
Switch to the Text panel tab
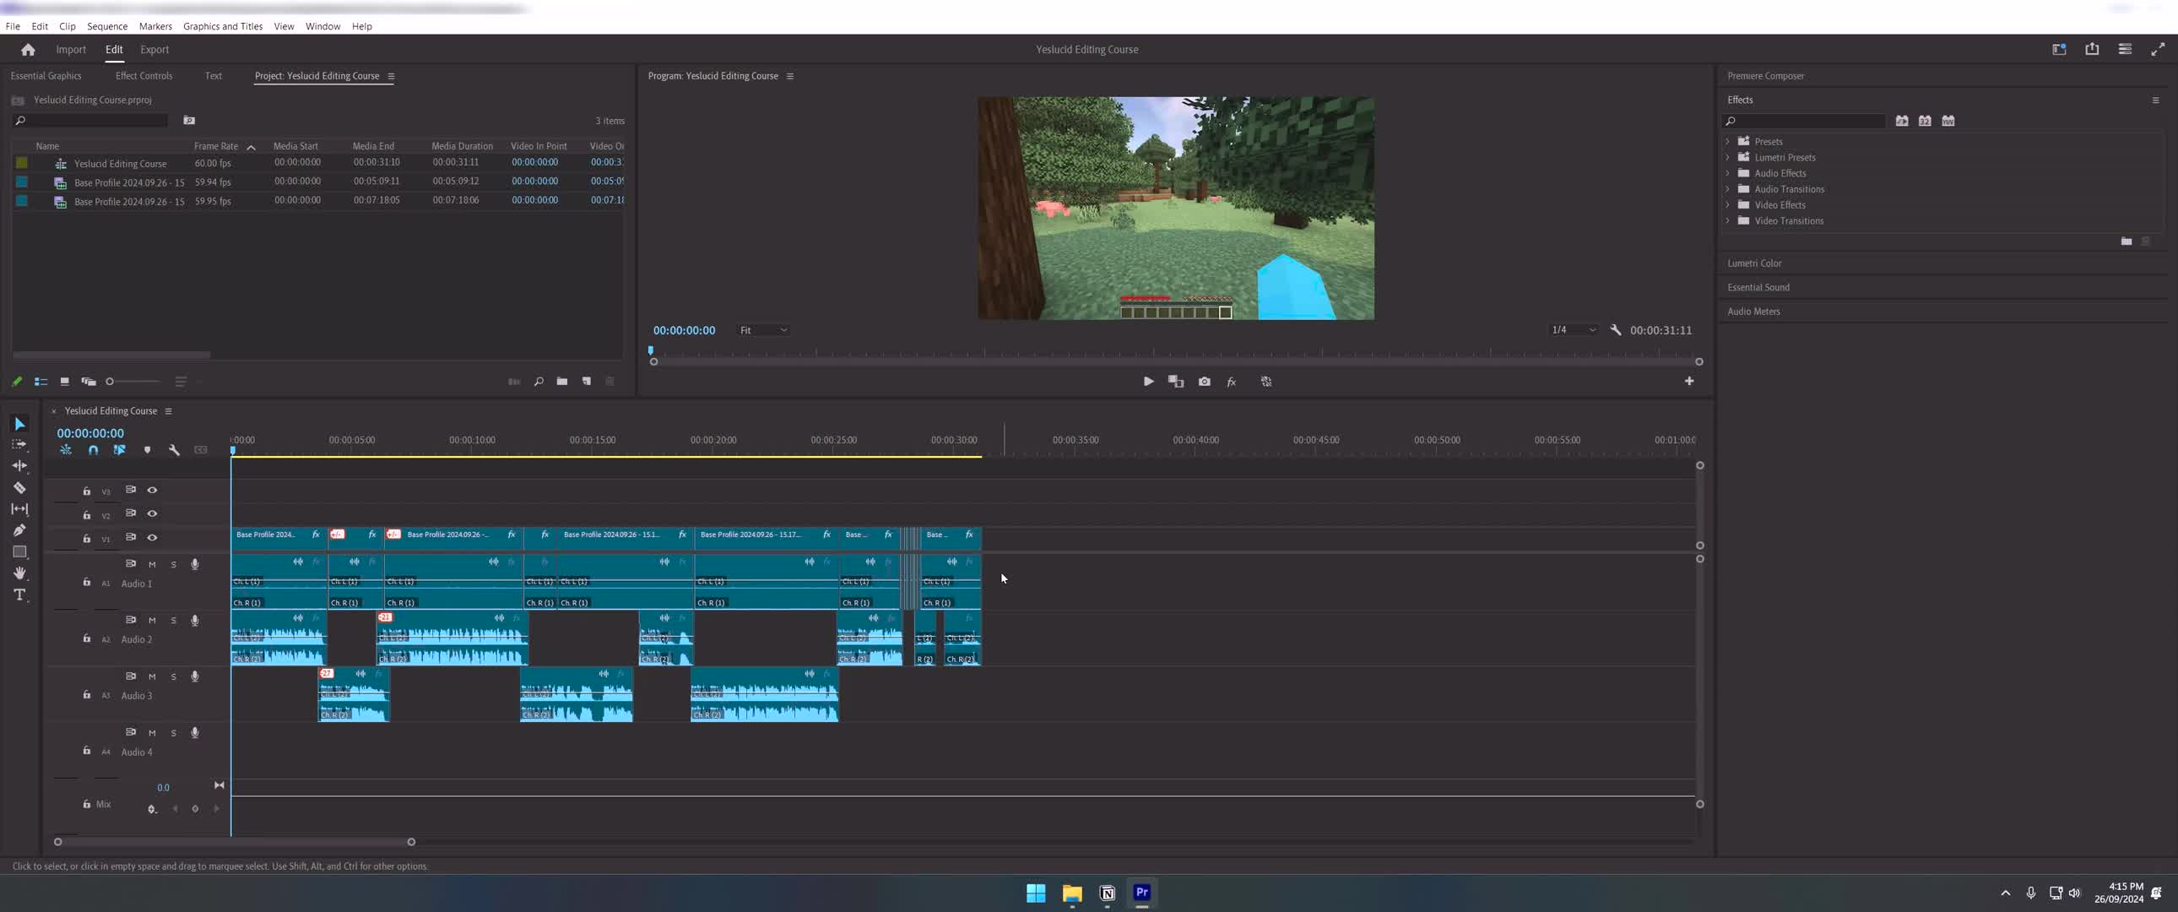tap(213, 76)
